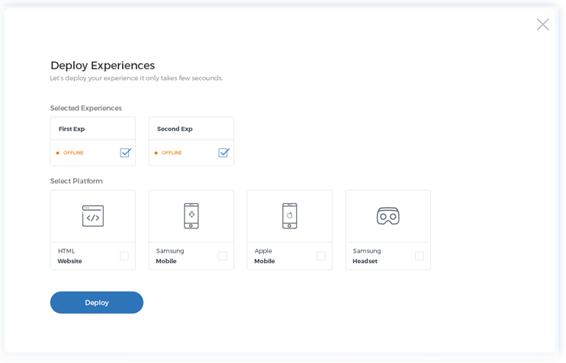
Task: Click the Samsung Android phone icon
Action: pyautogui.click(x=191, y=215)
